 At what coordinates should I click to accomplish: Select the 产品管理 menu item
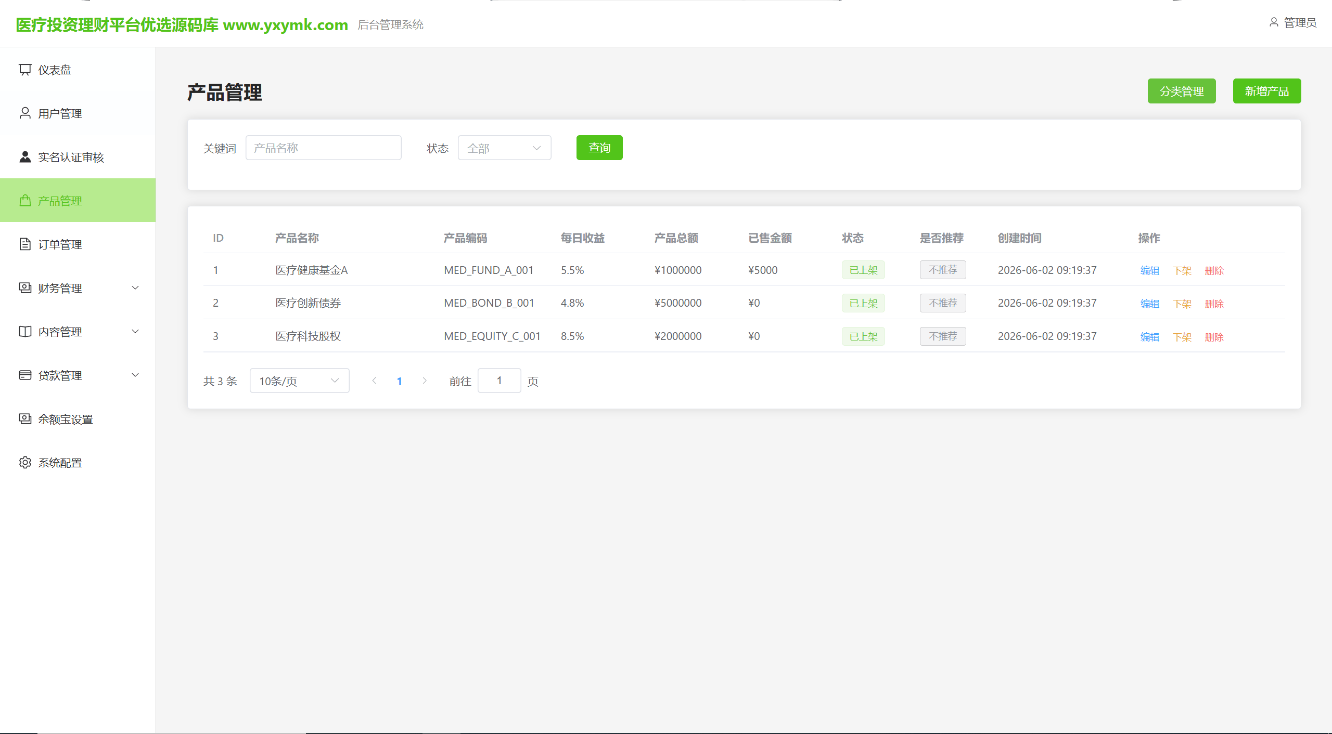78,201
